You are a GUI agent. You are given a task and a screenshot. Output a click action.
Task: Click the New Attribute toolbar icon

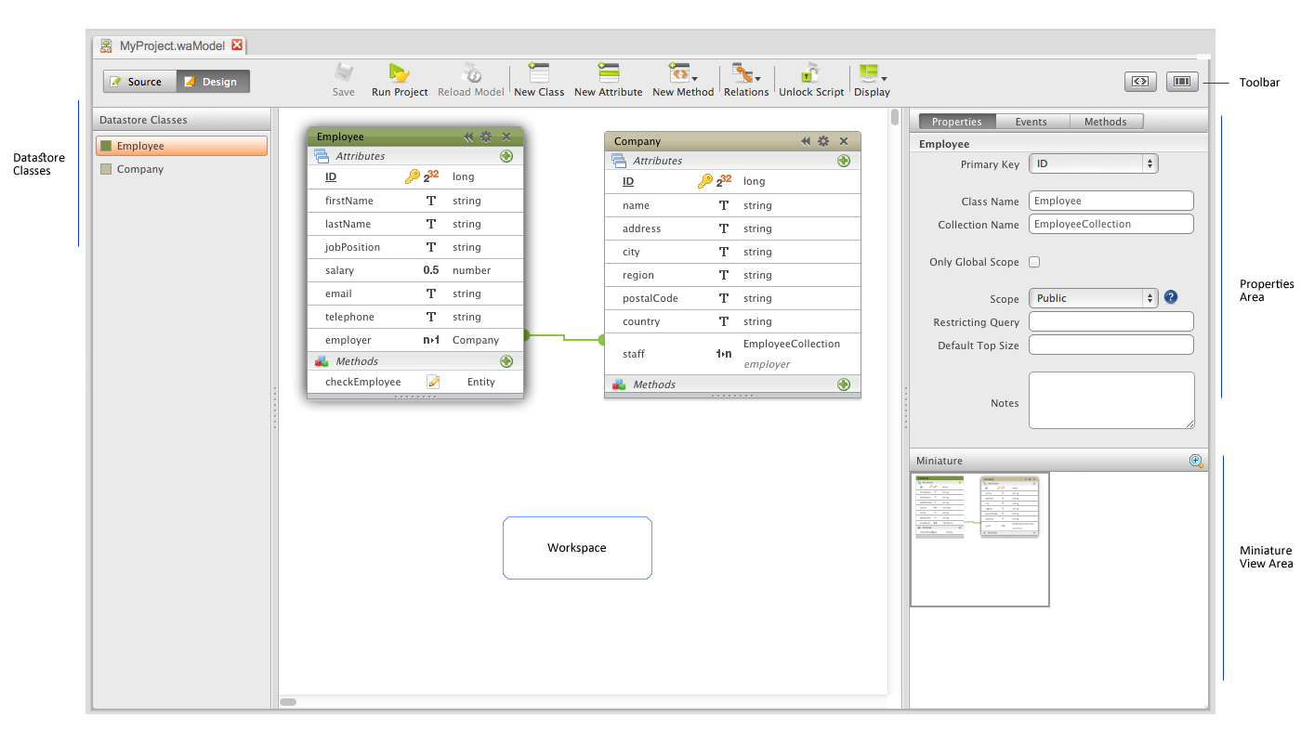point(609,73)
